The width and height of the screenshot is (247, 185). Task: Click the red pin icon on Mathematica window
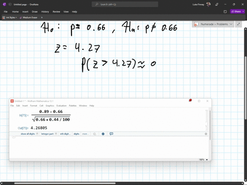190,100
